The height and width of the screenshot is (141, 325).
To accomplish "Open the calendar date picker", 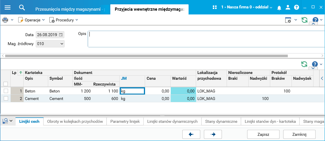I will pyautogui.click(x=61, y=35).
